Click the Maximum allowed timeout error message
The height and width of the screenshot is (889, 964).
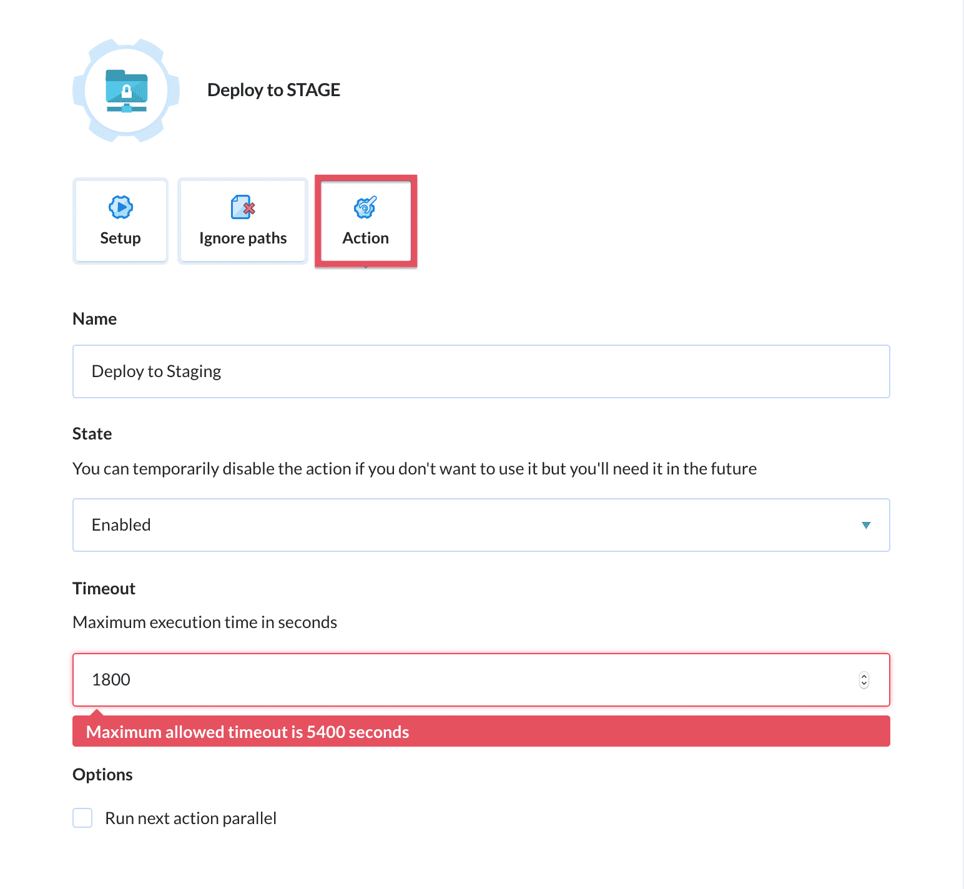[481, 732]
